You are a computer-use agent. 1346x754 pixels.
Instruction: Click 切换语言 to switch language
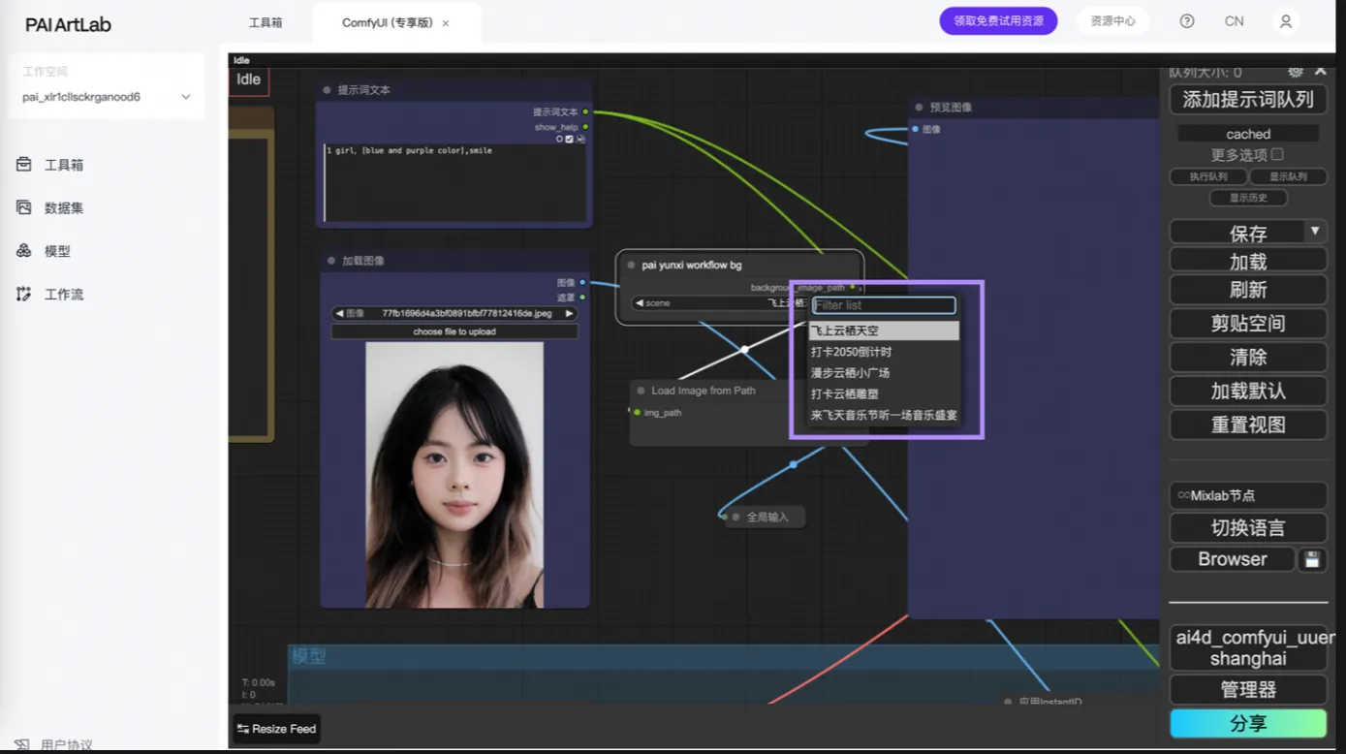1248,528
